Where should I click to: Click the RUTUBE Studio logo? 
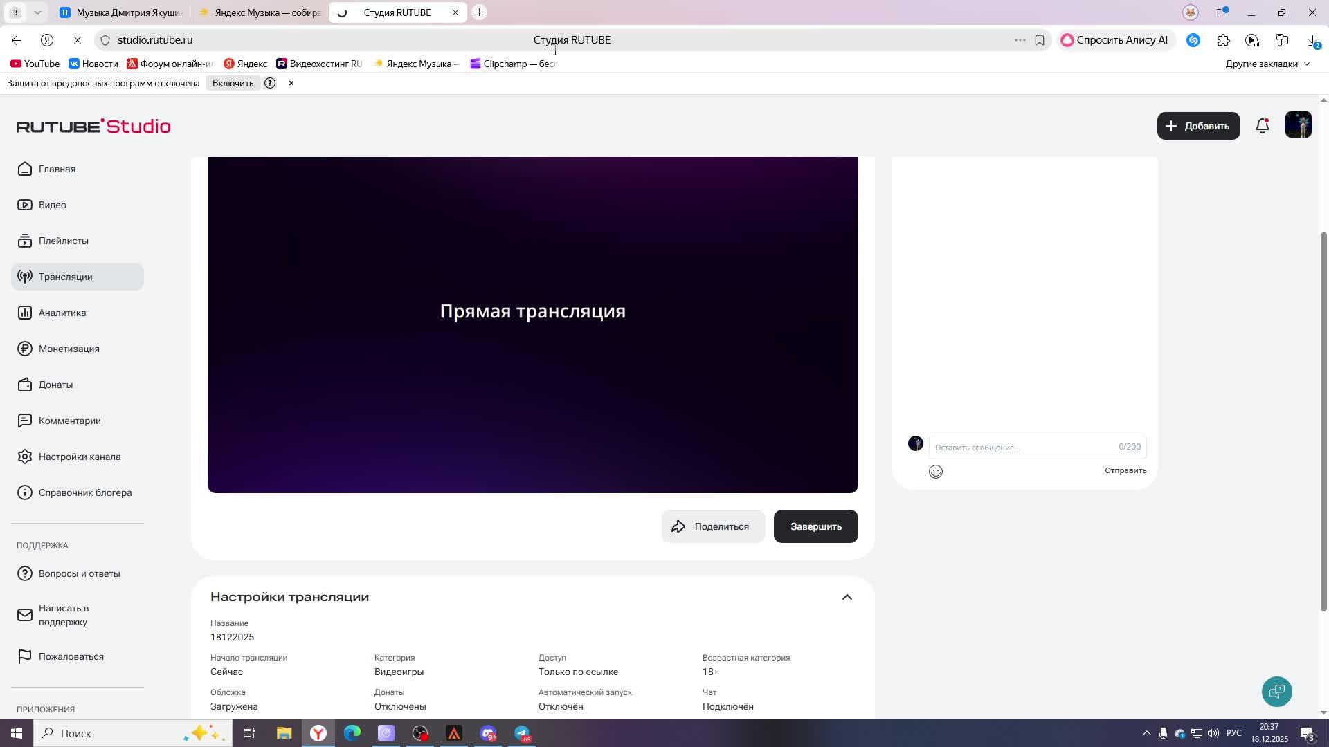click(x=93, y=126)
